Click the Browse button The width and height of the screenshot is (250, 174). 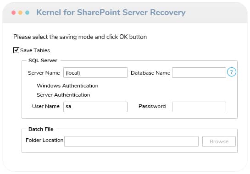click(219, 141)
